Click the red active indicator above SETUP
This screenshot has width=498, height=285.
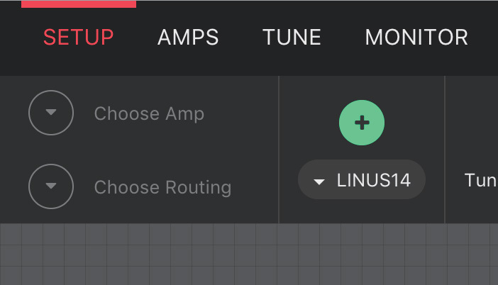point(79,4)
